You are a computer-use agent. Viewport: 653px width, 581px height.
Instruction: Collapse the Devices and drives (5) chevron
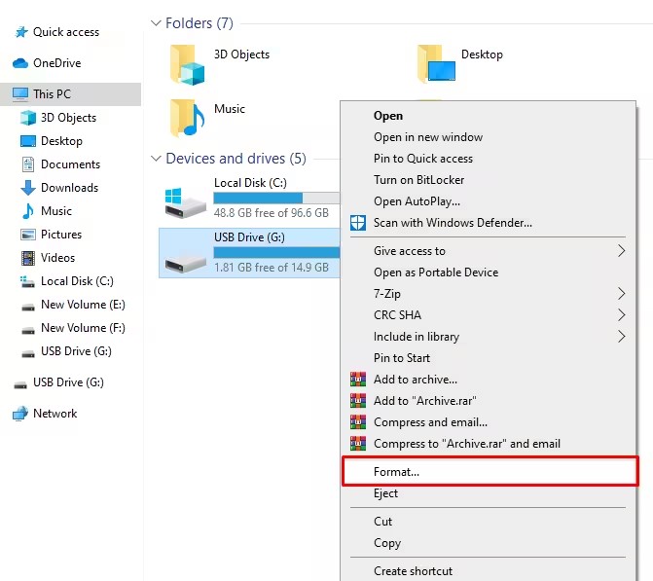(x=156, y=159)
